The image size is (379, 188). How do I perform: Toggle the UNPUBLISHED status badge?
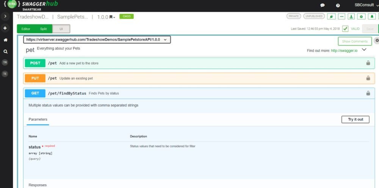[314, 17]
